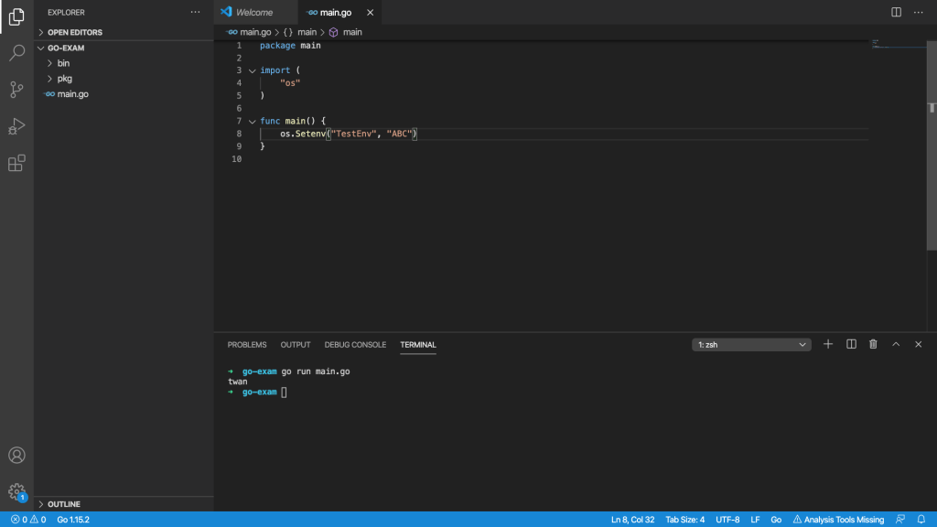
Task: Open the notifications bell in status bar
Action: point(921,520)
